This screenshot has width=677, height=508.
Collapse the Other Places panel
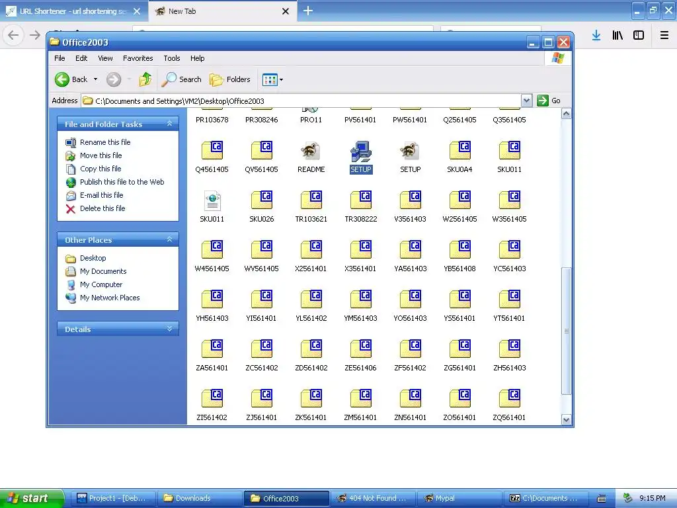click(x=170, y=239)
